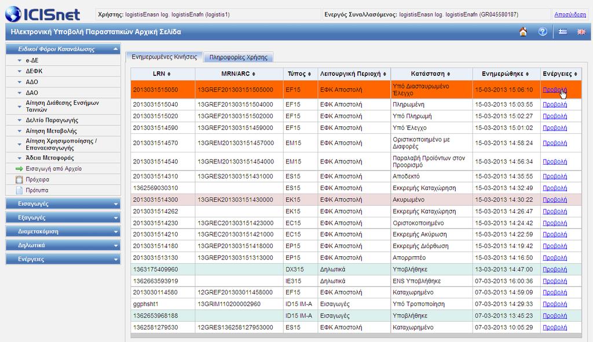Open Προβολή for ENS Υποβλήθηκε row
Image resolution: width=593 pixels, height=342 pixels.
554,281
